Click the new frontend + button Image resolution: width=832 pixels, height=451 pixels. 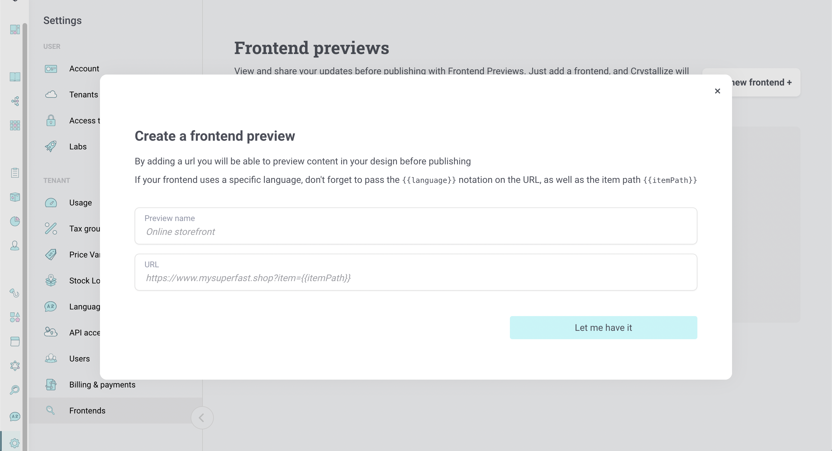766,82
